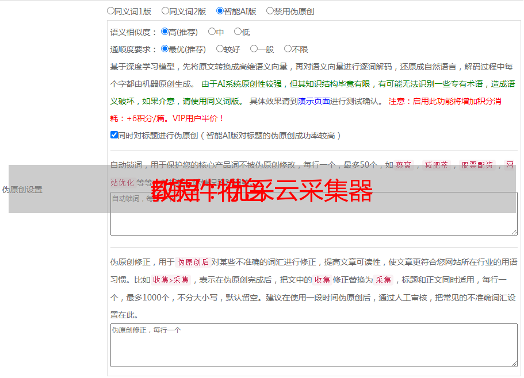Select the 智能AI版 radio button
The image size is (524, 378).
pyautogui.click(x=220, y=11)
